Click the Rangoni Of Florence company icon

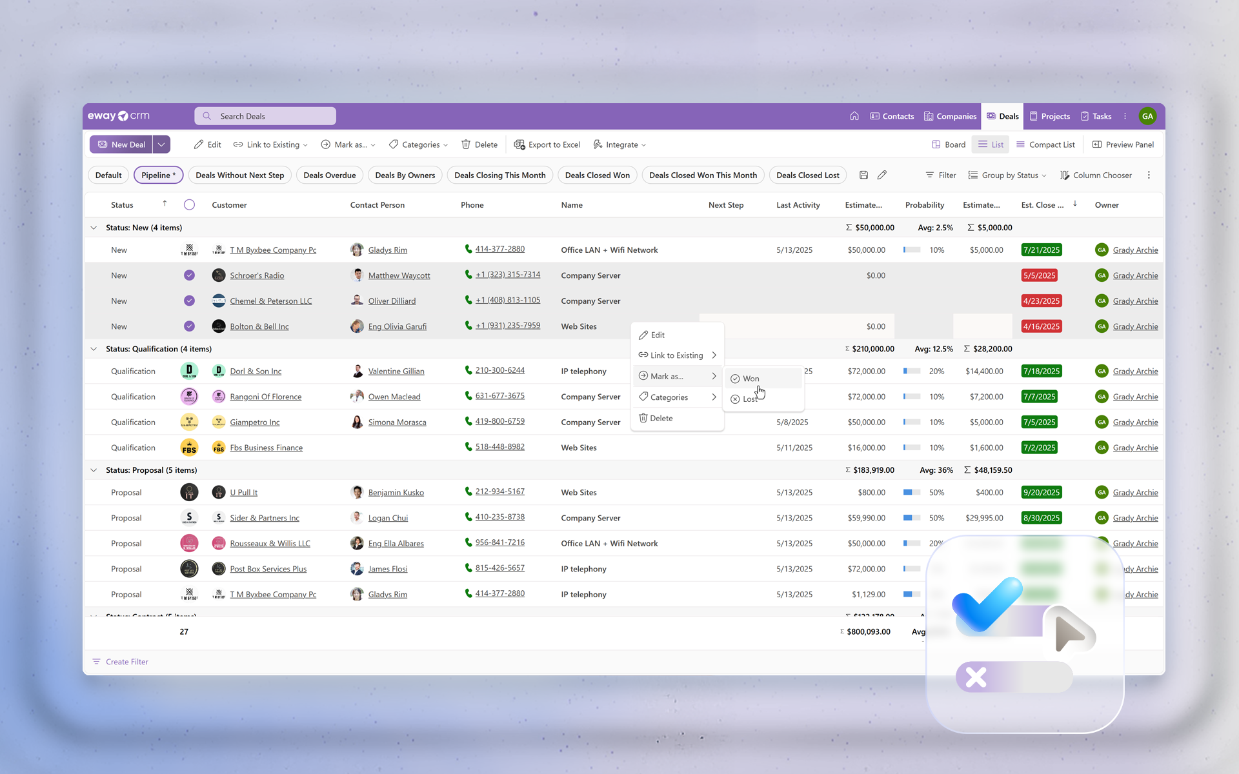click(x=219, y=397)
